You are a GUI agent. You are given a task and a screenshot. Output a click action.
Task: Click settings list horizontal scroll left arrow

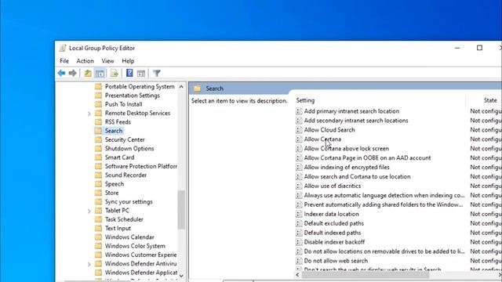coord(297,275)
